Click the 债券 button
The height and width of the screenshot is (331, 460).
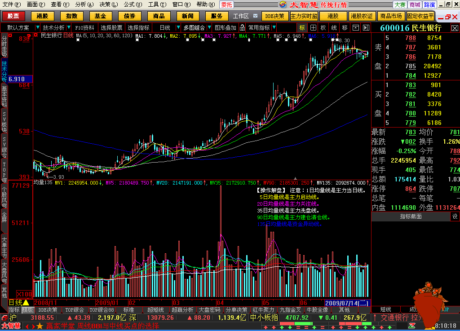(x=130, y=16)
